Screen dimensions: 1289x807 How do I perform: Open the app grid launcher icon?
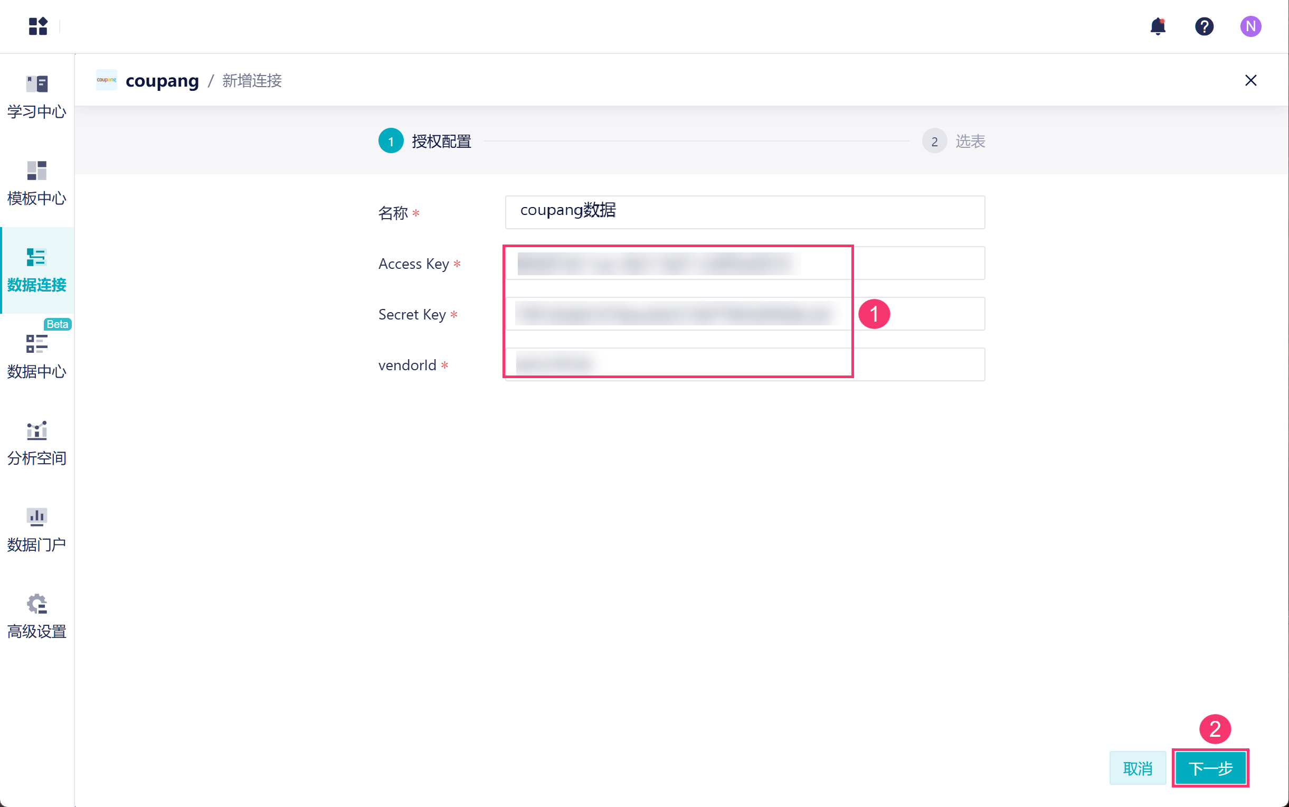38,26
